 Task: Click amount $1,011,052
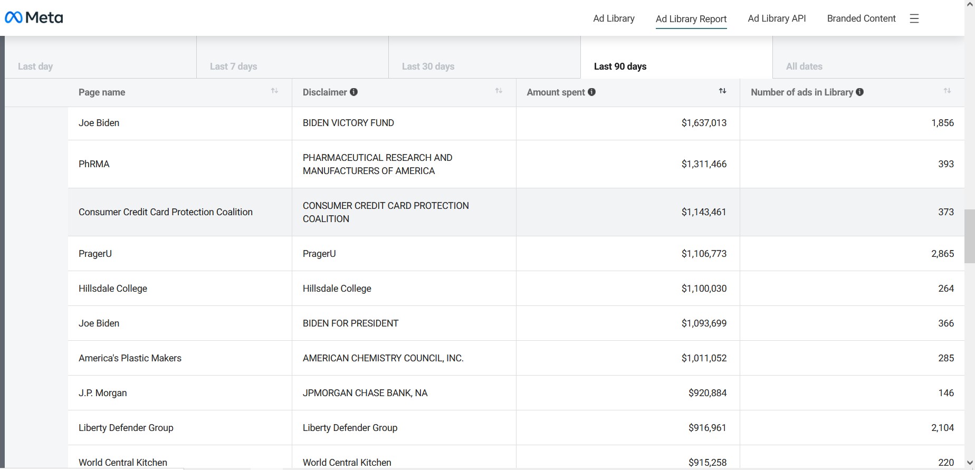point(704,358)
